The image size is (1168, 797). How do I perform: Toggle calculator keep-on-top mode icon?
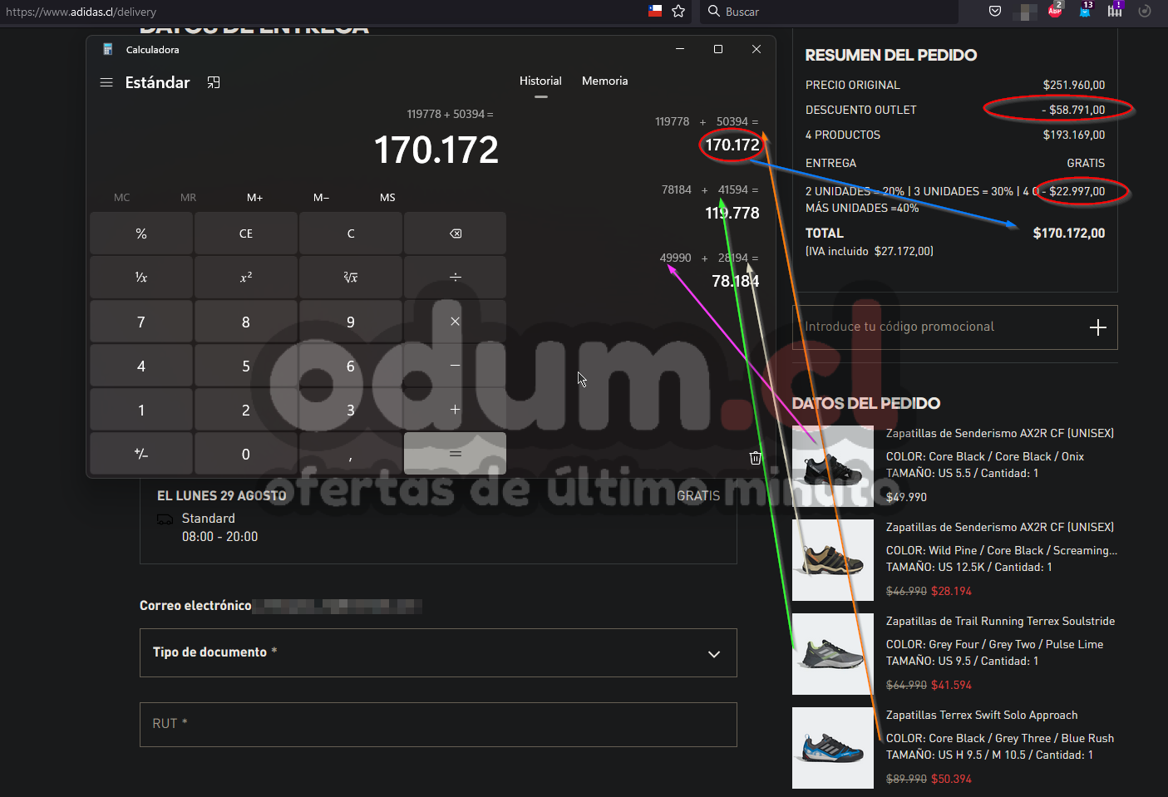(x=214, y=82)
